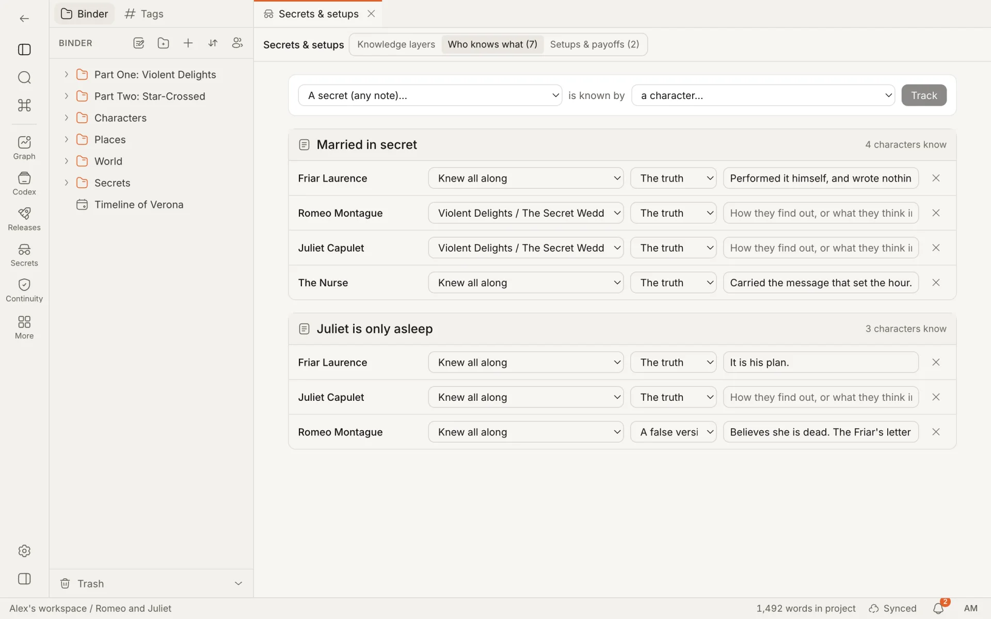Screen dimensions: 991x619
Task: Open the 'a character...' dropdown
Action: coord(763,95)
